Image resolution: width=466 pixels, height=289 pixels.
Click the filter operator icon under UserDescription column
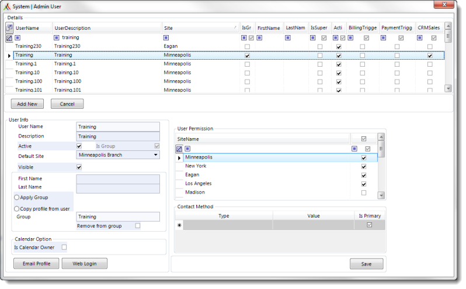[x=57, y=37]
